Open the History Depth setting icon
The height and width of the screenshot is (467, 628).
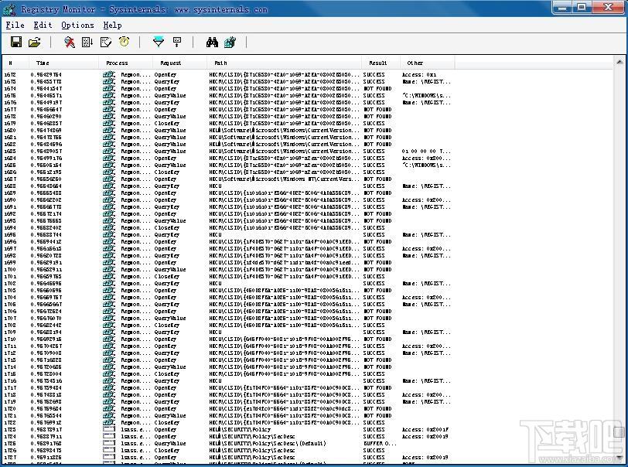click(176, 42)
